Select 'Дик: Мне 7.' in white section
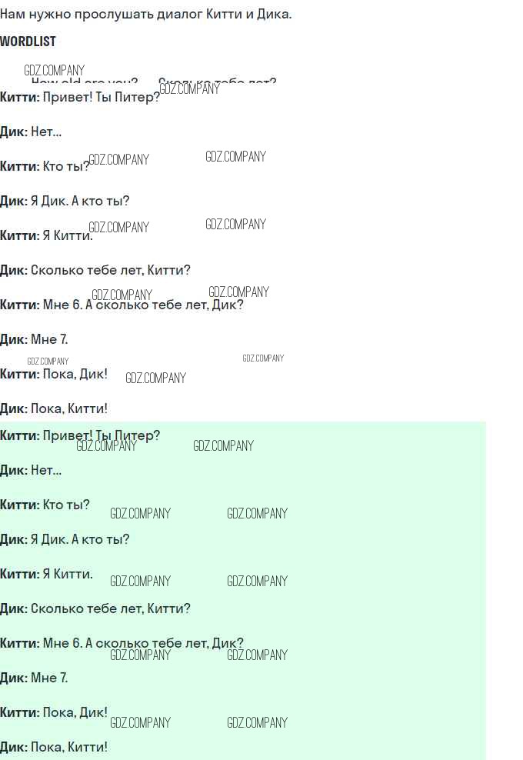The image size is (523, 760). (34, 339)
